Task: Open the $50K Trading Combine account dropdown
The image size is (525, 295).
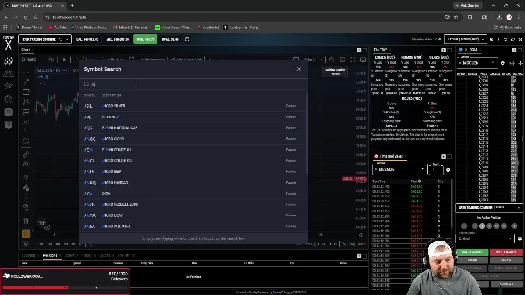Action: click(x=45, y=39)
